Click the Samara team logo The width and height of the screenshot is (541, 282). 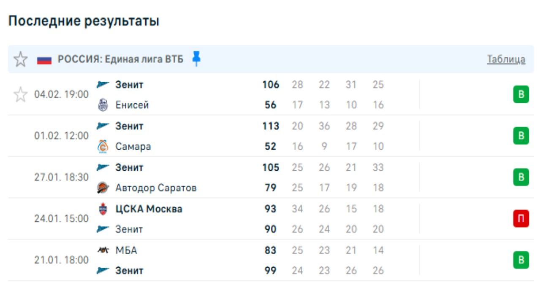103,146
